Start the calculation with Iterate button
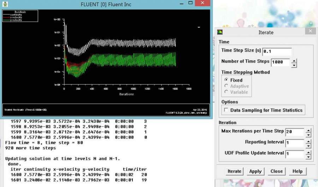Viewport: 318px width, 187px height. coord(235,171)
